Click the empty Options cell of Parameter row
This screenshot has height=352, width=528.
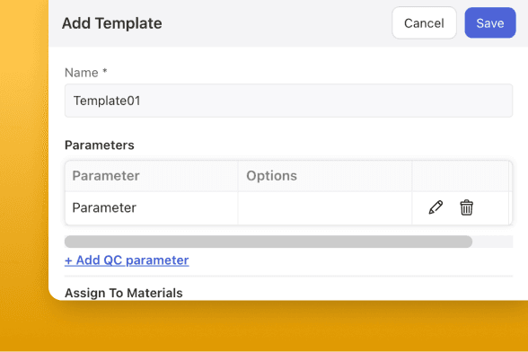325,207
